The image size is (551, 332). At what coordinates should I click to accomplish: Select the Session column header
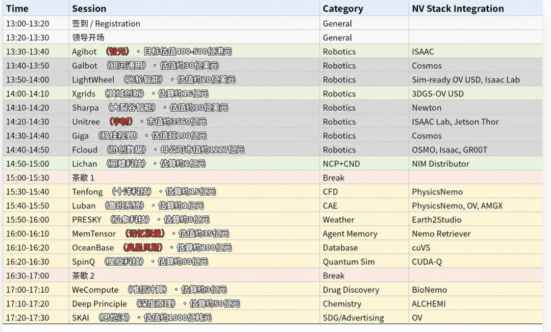pyautogui.click(x=194, y=8)
